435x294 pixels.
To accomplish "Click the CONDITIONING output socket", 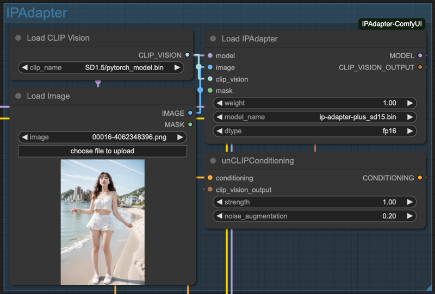I will (x=420, y=178).
